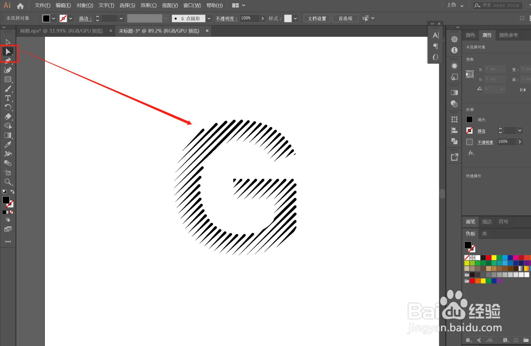This screenshot has height=346, width=531.
Task: Toggle the default fill and stroke icon
Action: tap(4, 192)
